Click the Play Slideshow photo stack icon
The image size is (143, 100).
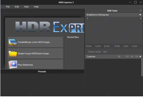13,65
